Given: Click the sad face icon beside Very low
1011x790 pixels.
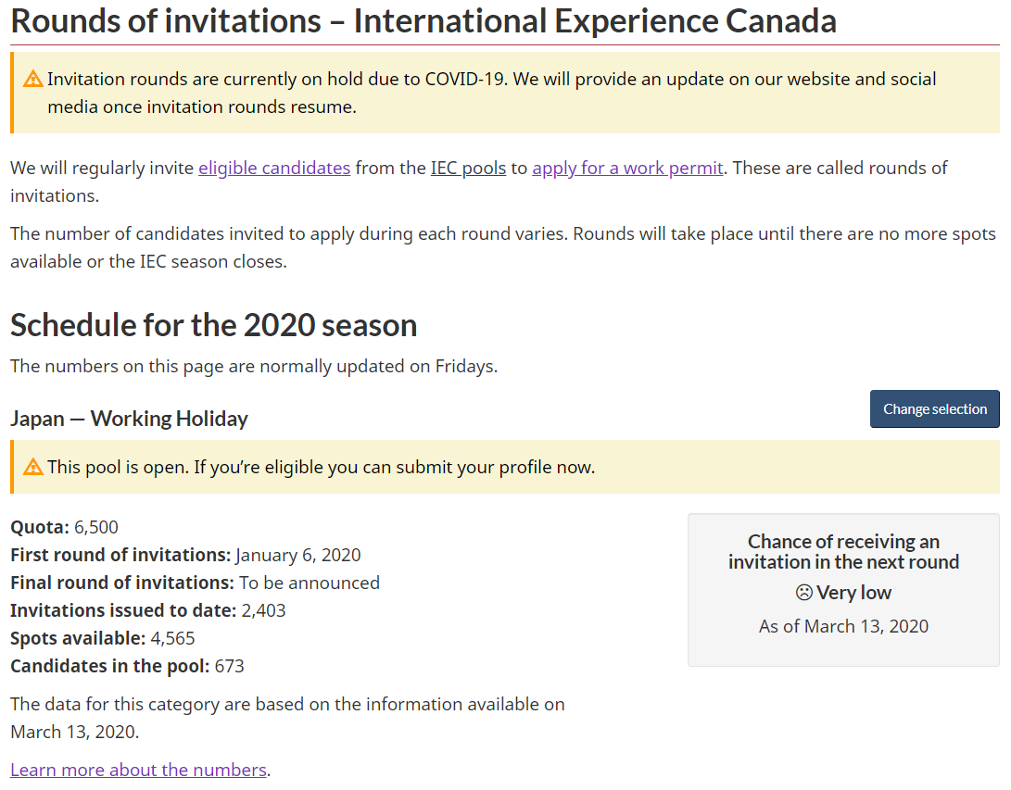Looking at the screenshot, I should pyautogui.click(x=803, y=592).
